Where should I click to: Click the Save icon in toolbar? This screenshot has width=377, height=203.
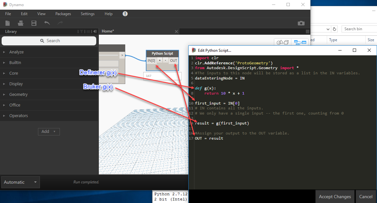tap(34, 23)
